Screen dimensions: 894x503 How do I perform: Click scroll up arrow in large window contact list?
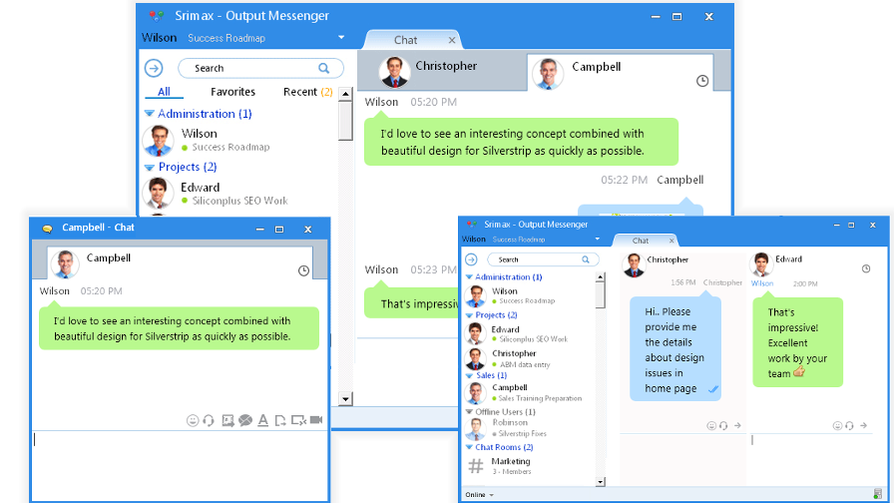pos(345,94)
